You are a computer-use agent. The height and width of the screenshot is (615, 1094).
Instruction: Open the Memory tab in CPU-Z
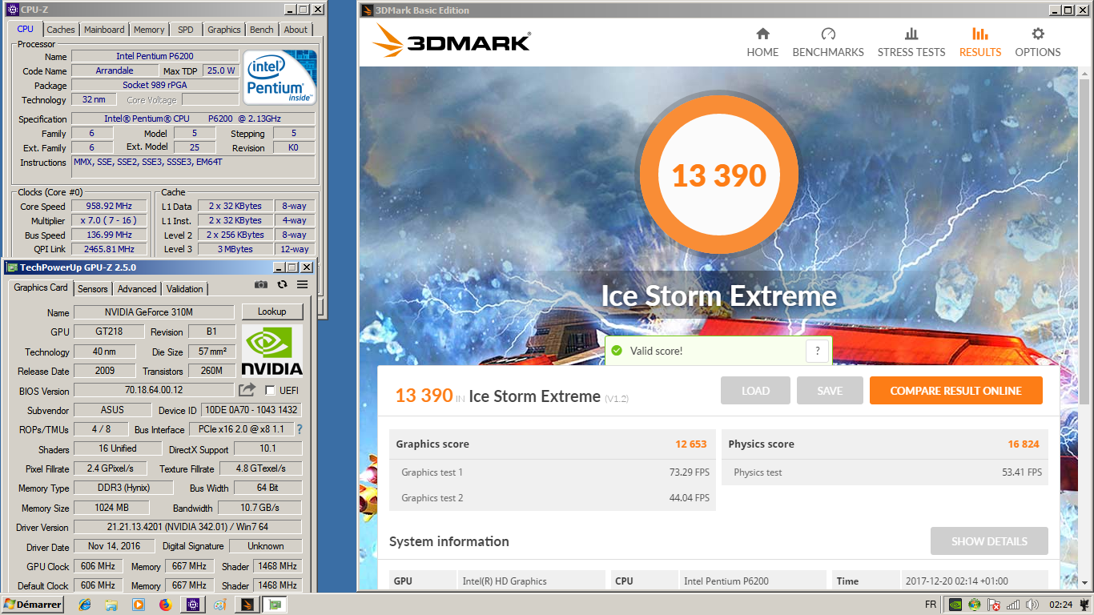click(x=149, y=30)
